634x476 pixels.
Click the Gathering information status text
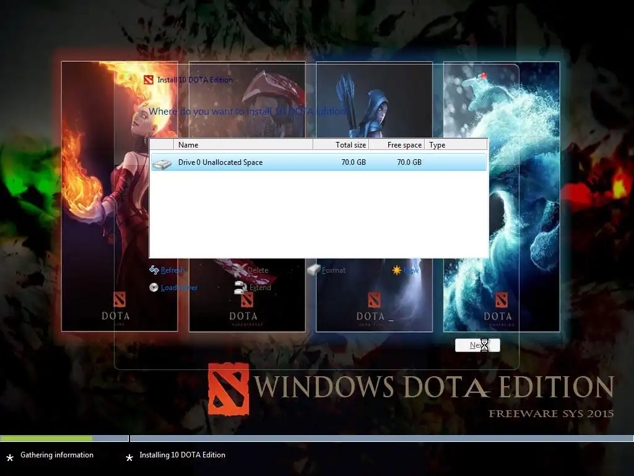pos(57,455)
